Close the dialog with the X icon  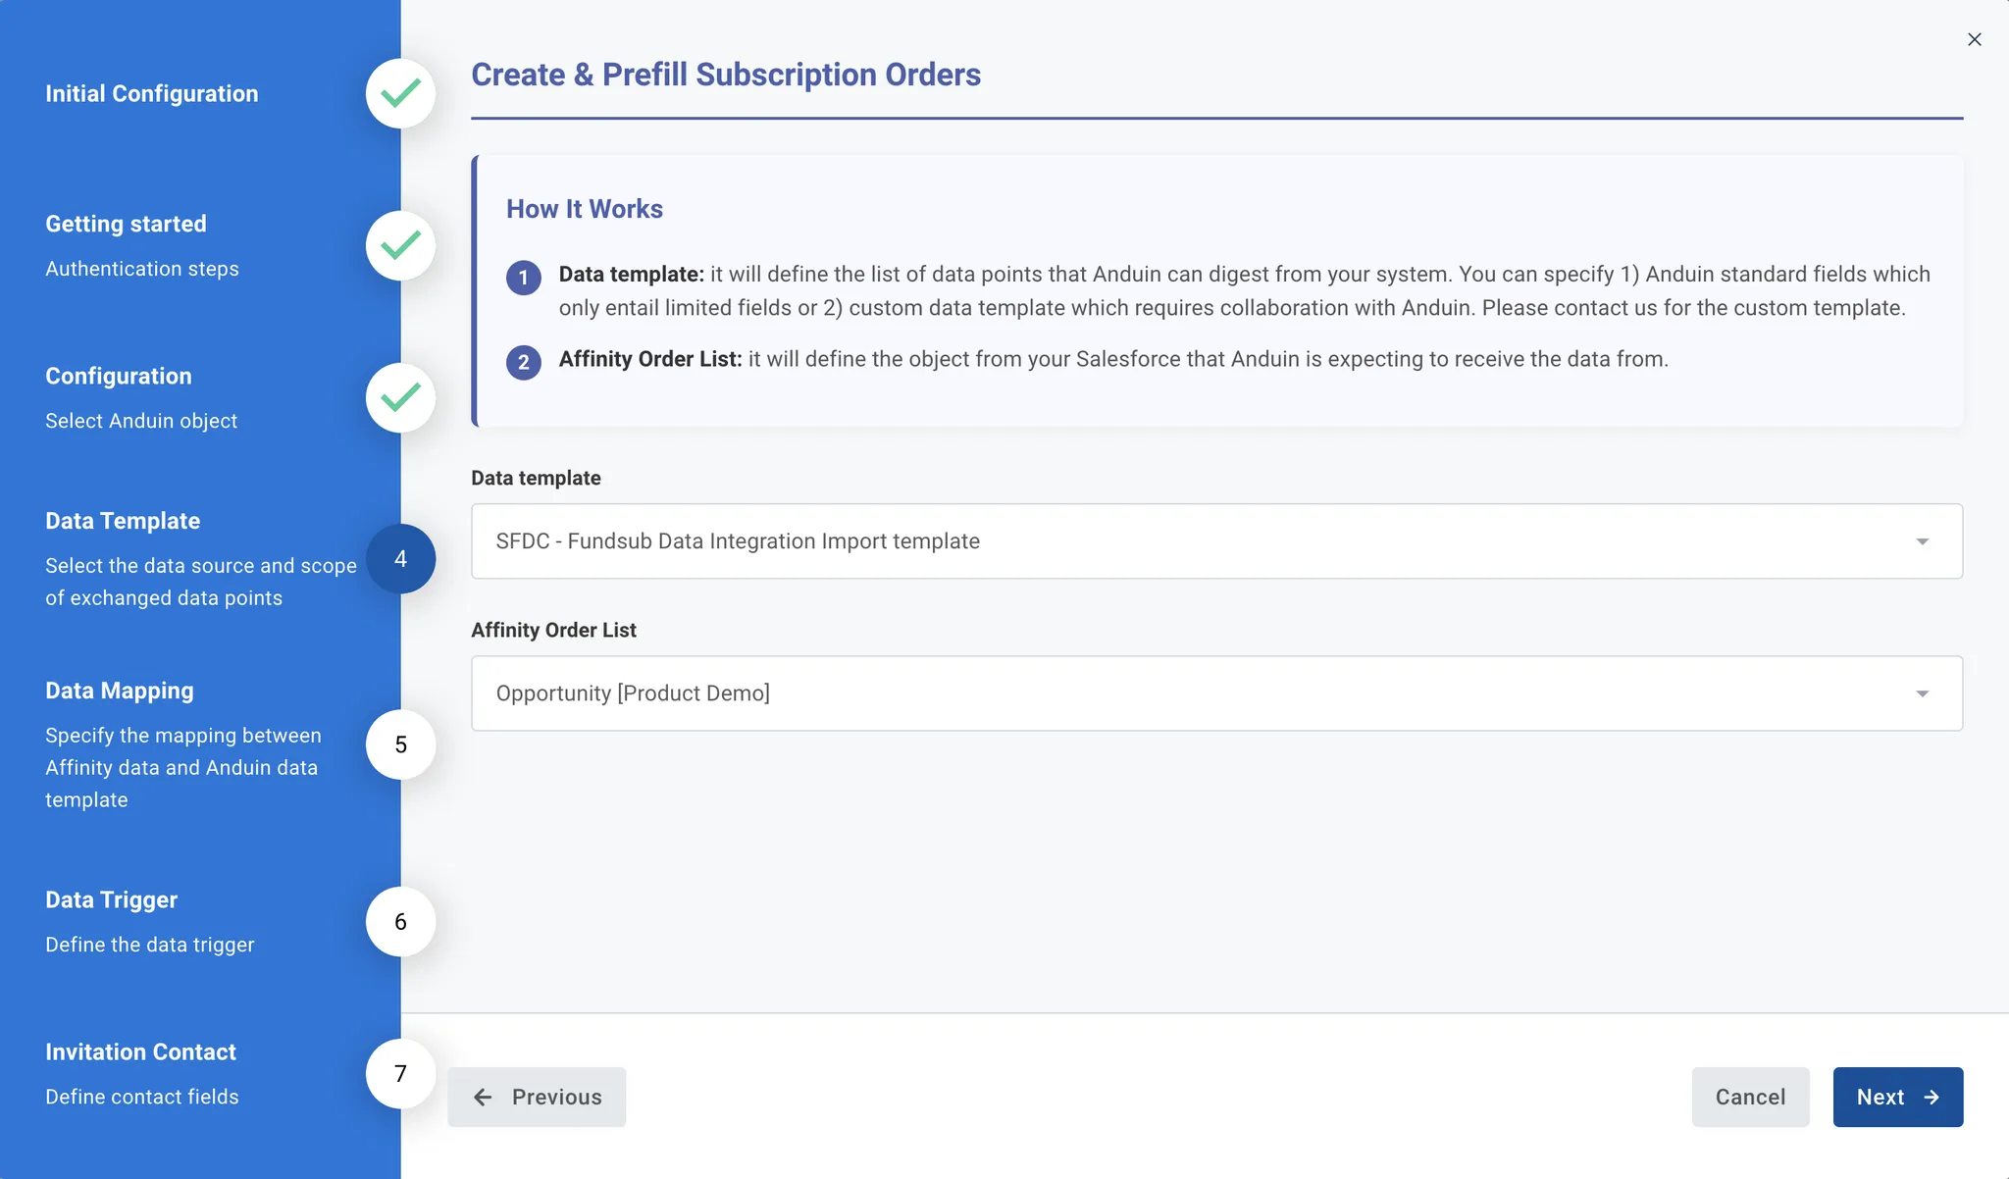click(x=1974, y=39)
